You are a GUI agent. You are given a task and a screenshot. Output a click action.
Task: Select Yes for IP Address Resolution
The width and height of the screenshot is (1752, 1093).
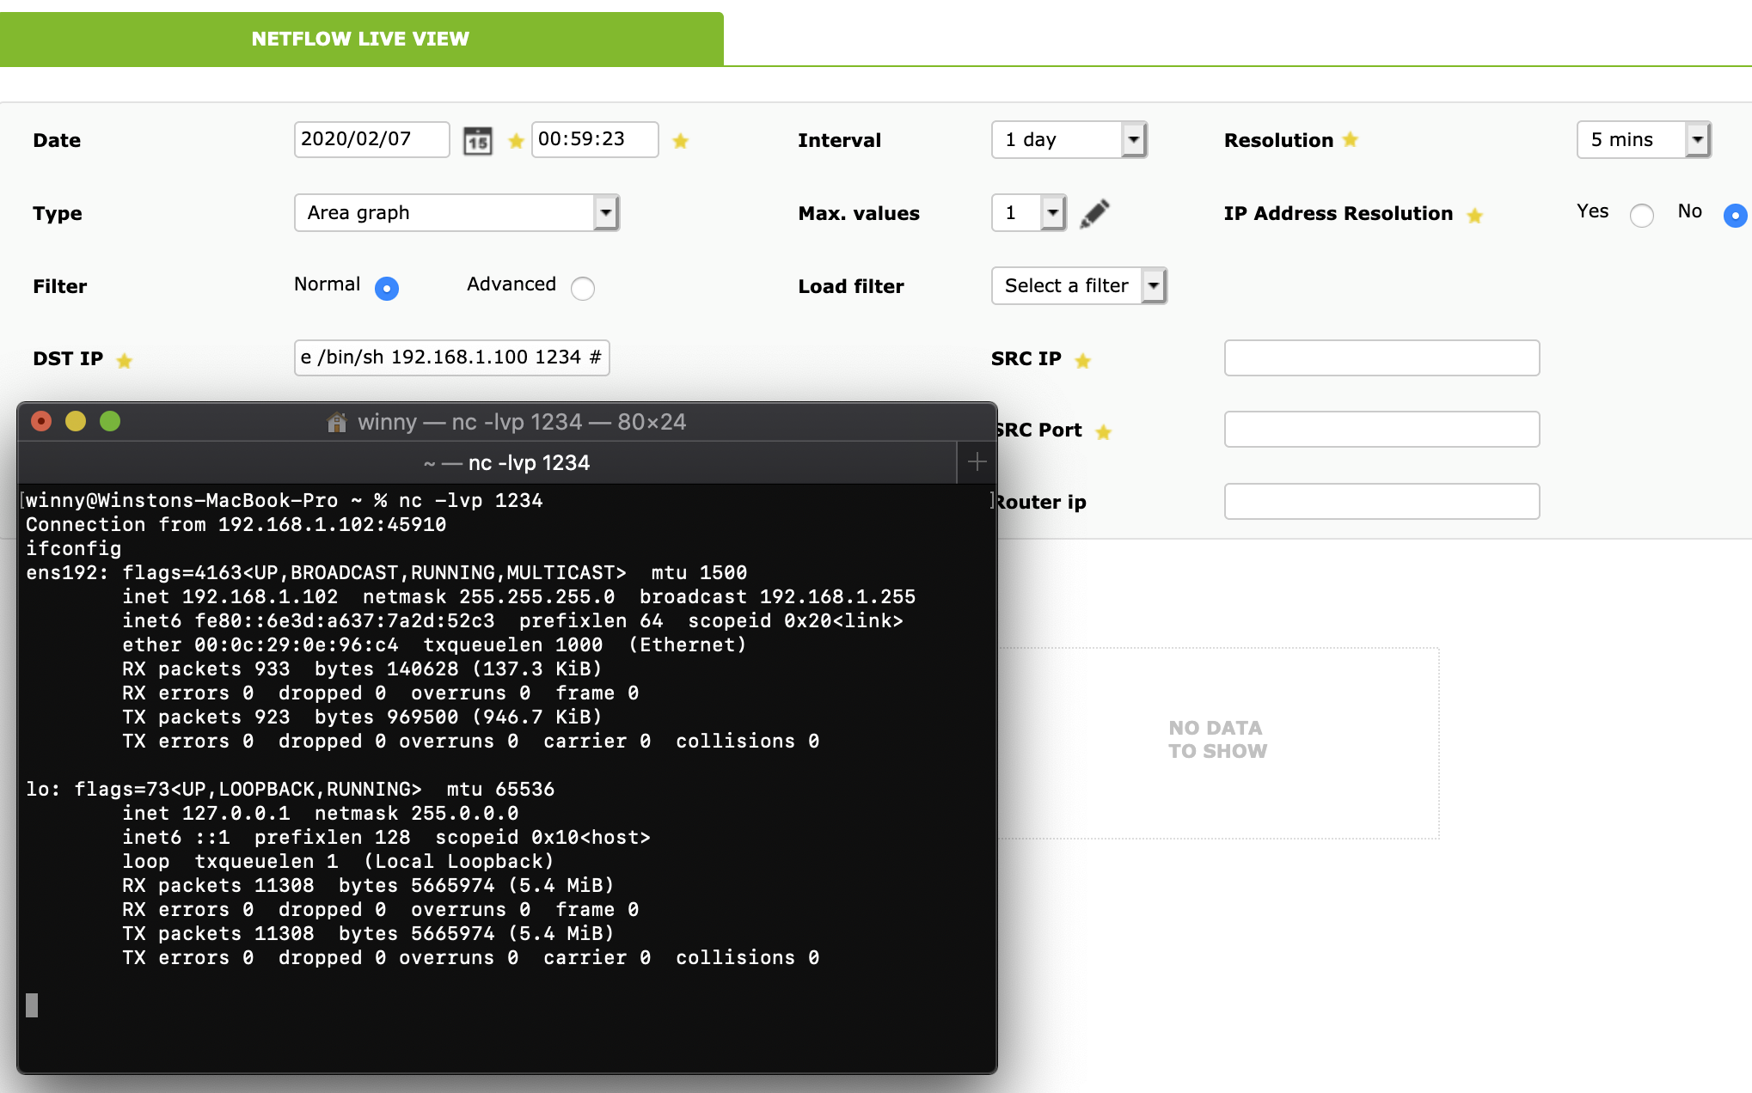[1642, 215]
